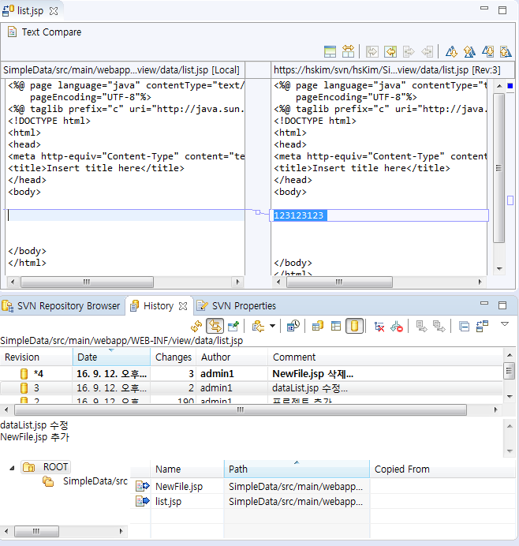The image size is (519, 546).
Task: Copy current change from left to right
Action: coord(409,52)
